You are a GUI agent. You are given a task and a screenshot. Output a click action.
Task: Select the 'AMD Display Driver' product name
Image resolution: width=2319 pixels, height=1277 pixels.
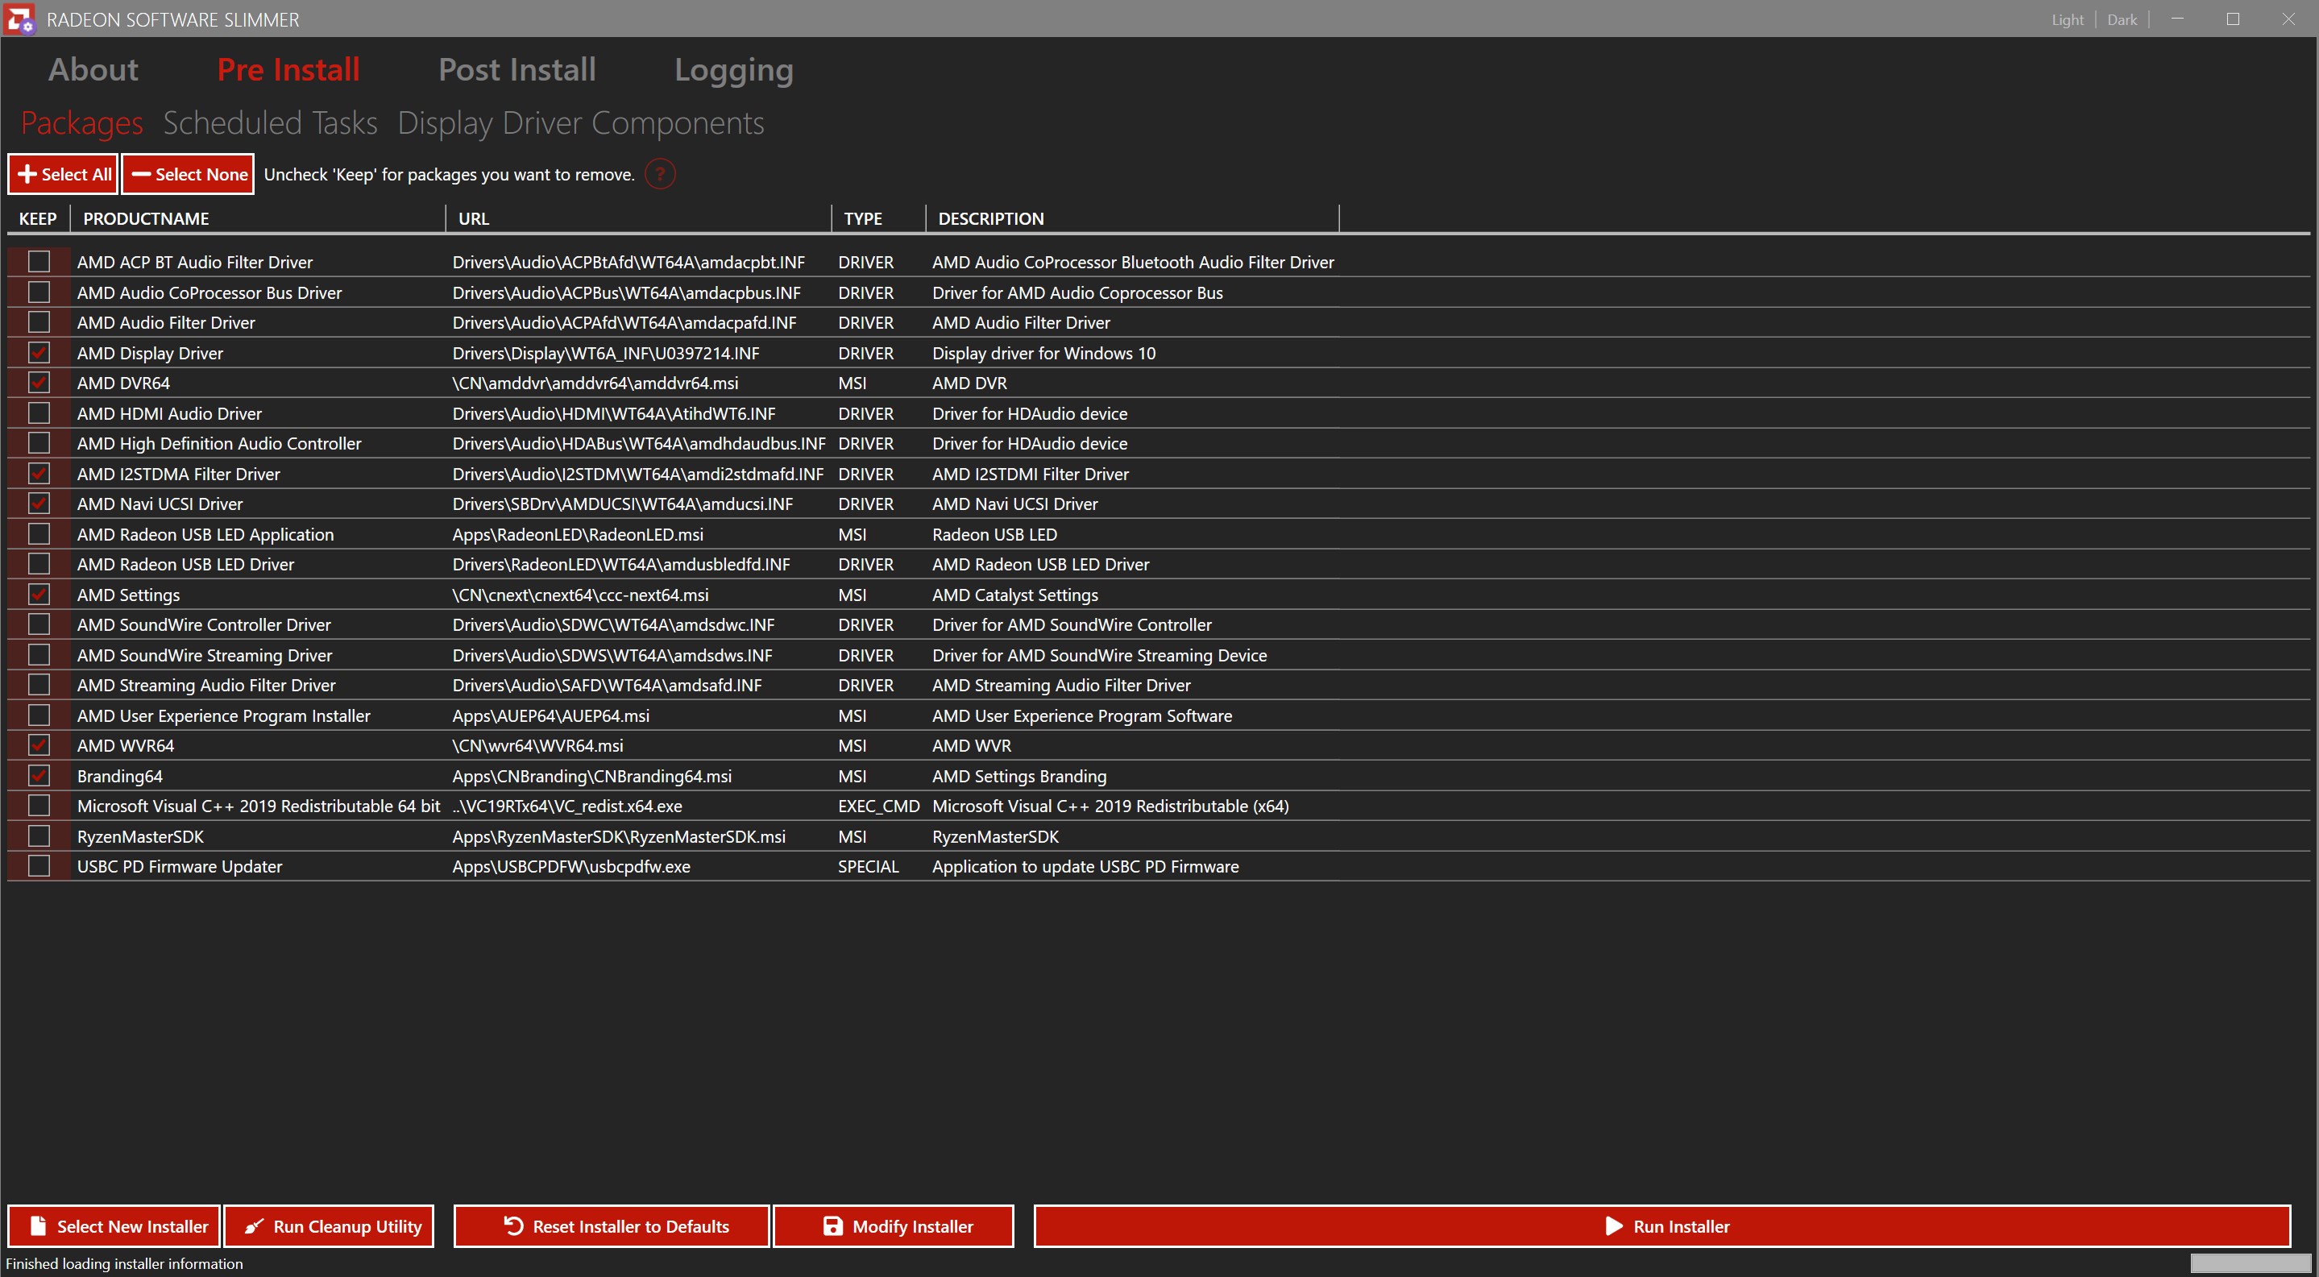coord(151,353)
